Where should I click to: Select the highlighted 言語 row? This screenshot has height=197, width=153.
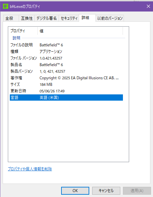[66, 97]
